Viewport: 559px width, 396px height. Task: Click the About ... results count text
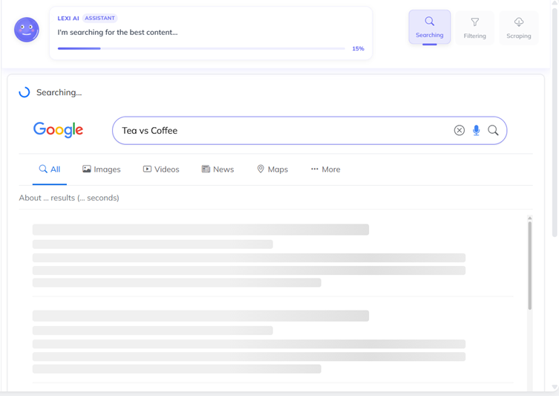pyautogui.click(x=69, y=198)
